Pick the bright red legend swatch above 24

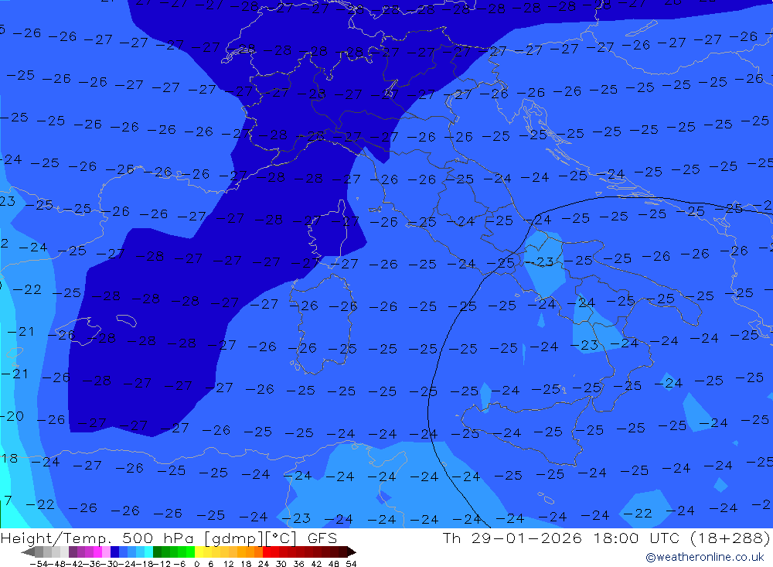[x=267, y=552]
